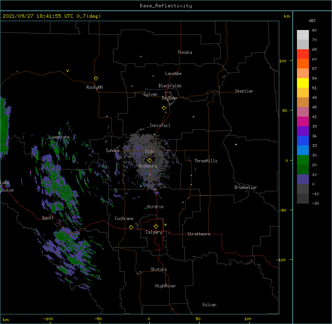The height and width of the screenshot is (324, 332).
Task: Click the 100 tick on bottom axis
Action: click(x=248, y=319)
